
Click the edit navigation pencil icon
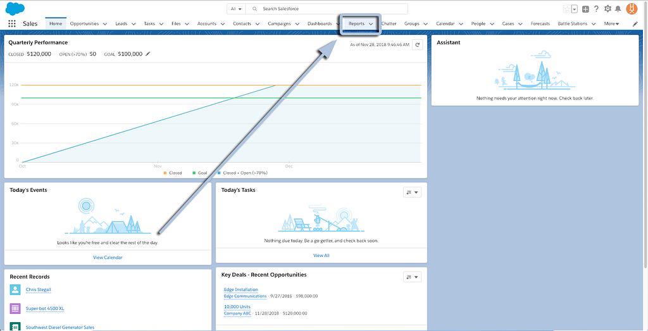pyautogui.click(x=635, y=24)
